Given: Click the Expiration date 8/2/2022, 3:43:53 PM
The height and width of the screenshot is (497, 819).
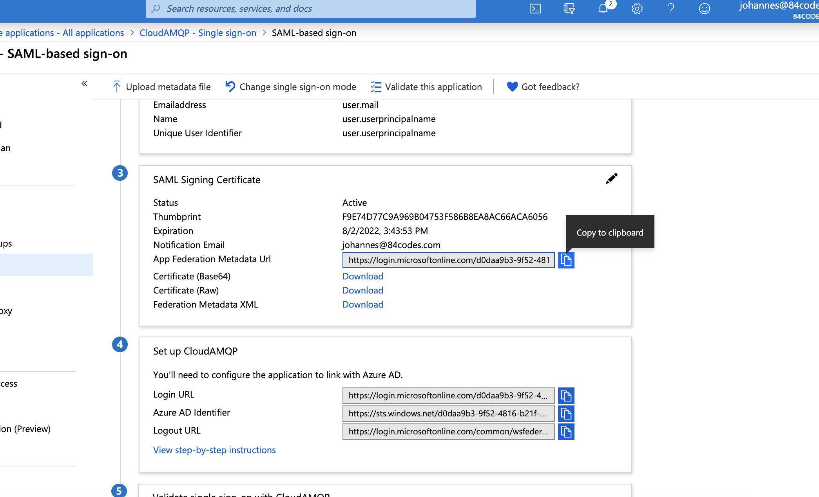Looking at the screenshot, I should coord(385,231).
